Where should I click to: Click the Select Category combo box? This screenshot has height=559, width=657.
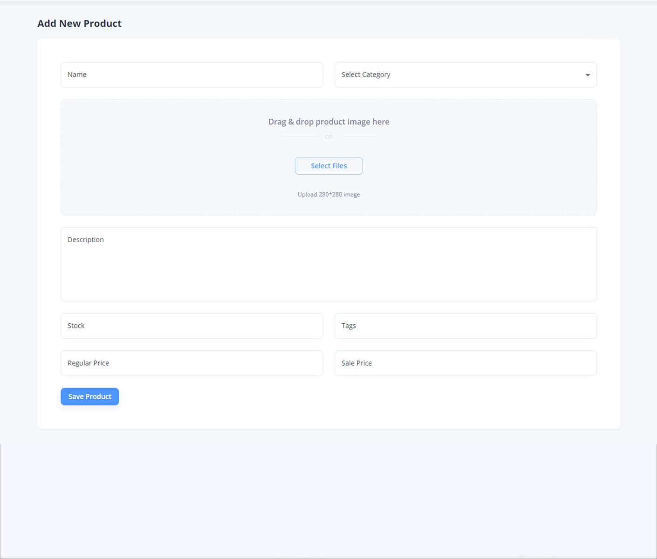465,75
